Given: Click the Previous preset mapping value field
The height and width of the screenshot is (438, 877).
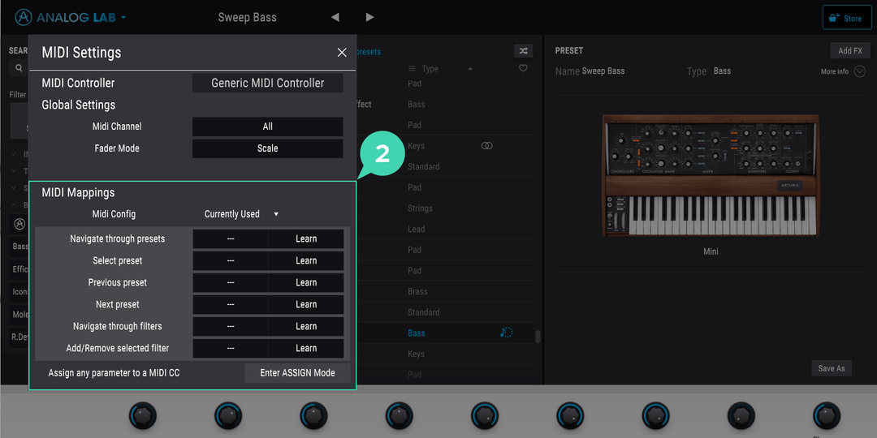Looking at the screenshot, I should [231, 283].
